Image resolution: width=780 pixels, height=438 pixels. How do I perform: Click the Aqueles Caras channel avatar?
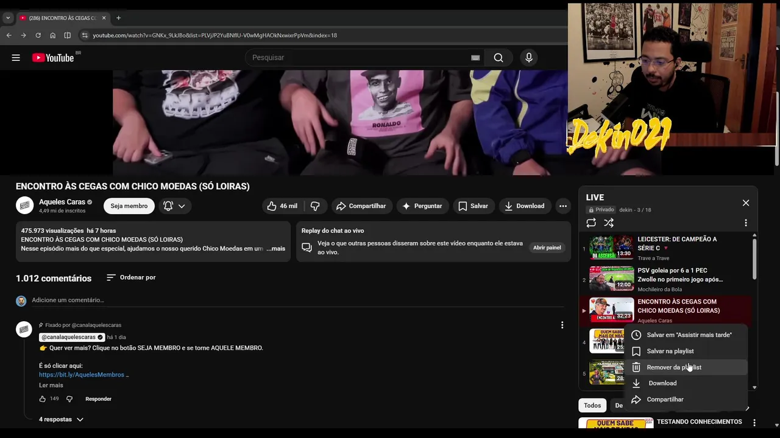click(x=25, y=206)
